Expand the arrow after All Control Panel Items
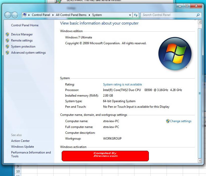This screenshot has height=176, width=206. pyautogui.click(x=89, y=15)
